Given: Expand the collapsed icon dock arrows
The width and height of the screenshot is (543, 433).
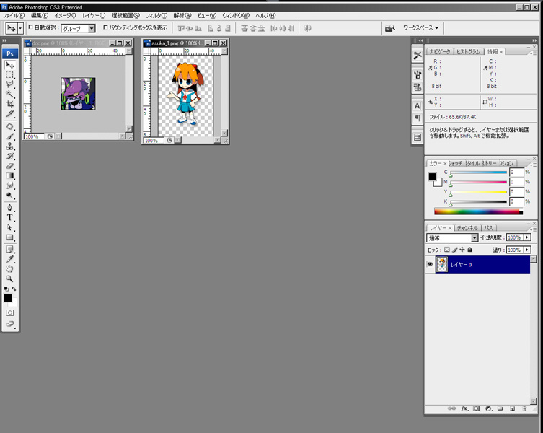Looking at the screenshot, I should point(420,40).
